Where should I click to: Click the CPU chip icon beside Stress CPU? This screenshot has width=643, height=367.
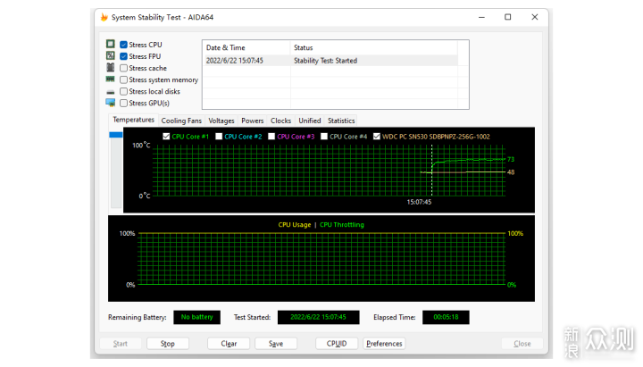pos(111,44)
